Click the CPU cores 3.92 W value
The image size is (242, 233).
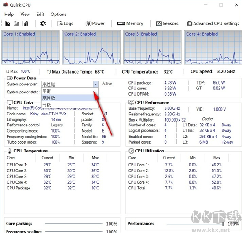pyautogui.click(x=170, y=88)
